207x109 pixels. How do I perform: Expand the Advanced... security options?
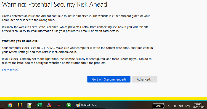pyautogui.click(x=144, y=79)
